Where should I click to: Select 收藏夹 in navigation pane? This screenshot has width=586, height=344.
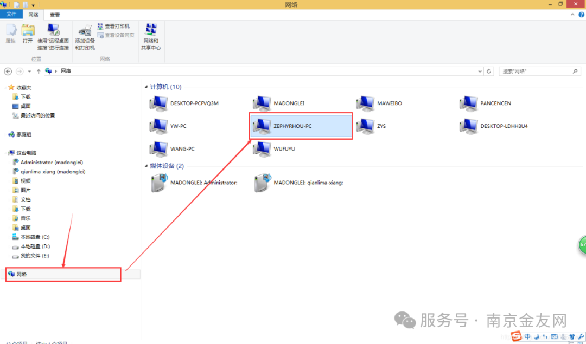coord(20,87)
